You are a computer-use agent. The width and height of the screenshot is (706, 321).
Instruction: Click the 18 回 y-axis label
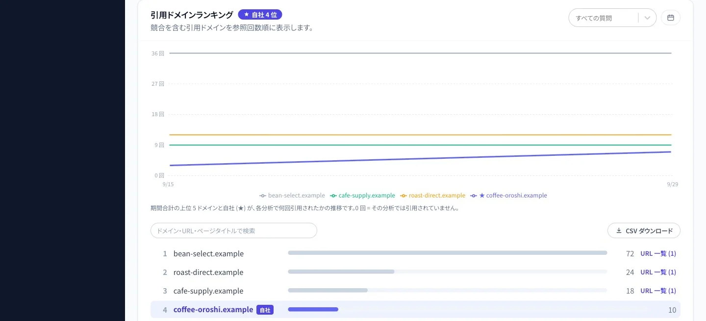click(157, 114)
